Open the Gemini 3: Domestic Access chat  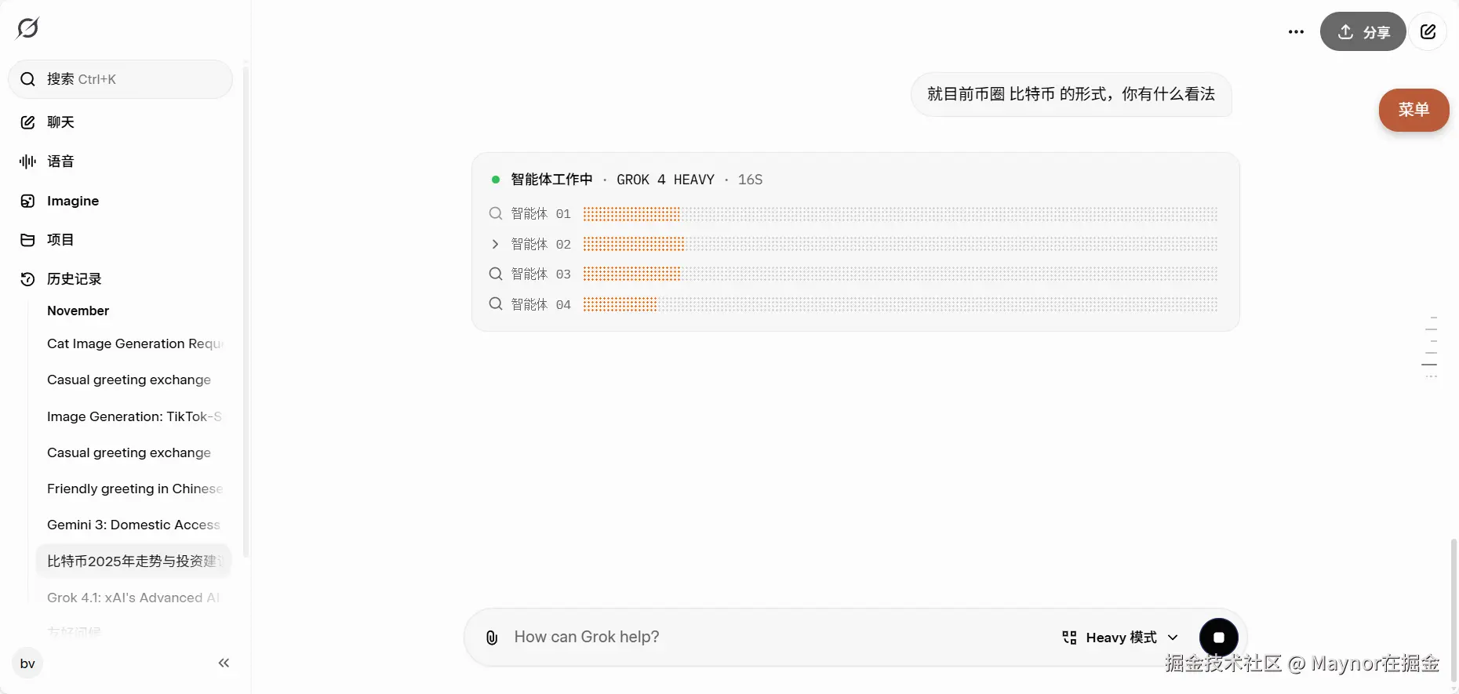133,525
